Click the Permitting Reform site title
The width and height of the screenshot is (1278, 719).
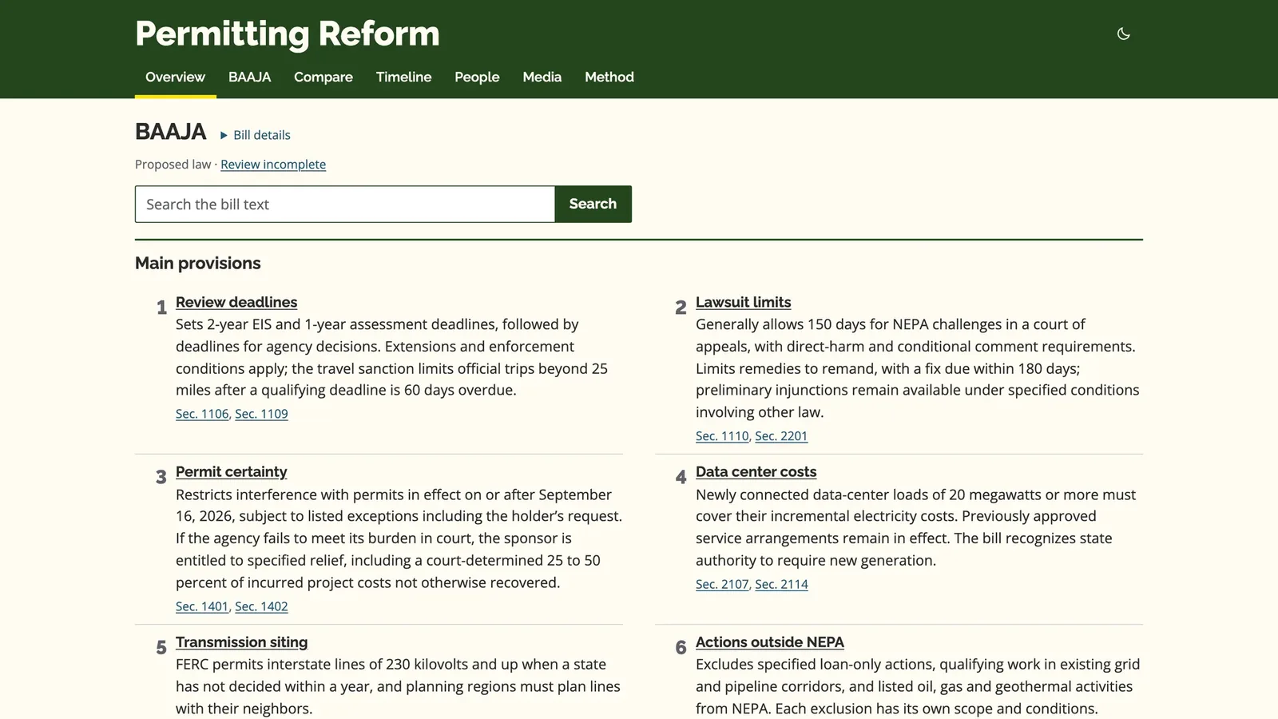288,34
